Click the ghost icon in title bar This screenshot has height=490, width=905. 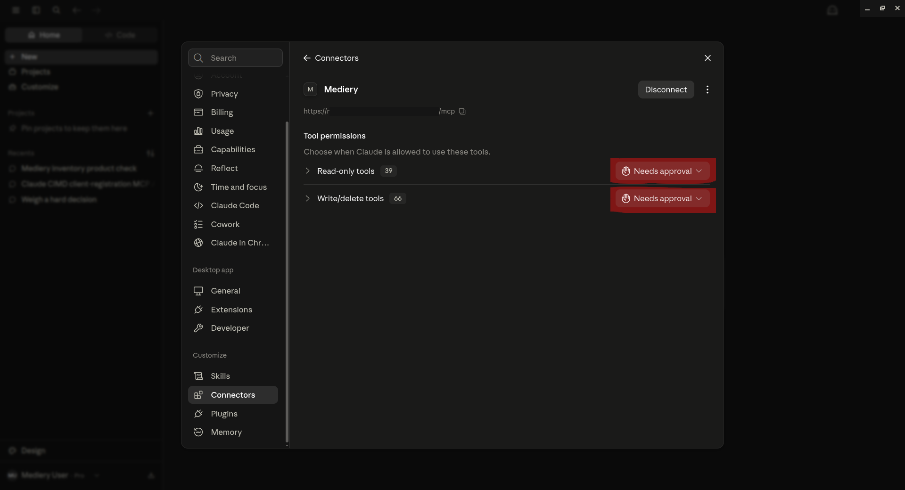[832, 10]
